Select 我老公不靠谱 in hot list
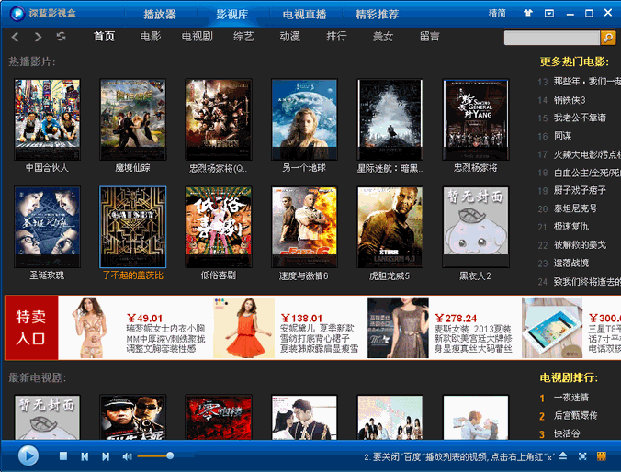Image resolution: width=621 pixels, height=472 pixels. point(580,118)
